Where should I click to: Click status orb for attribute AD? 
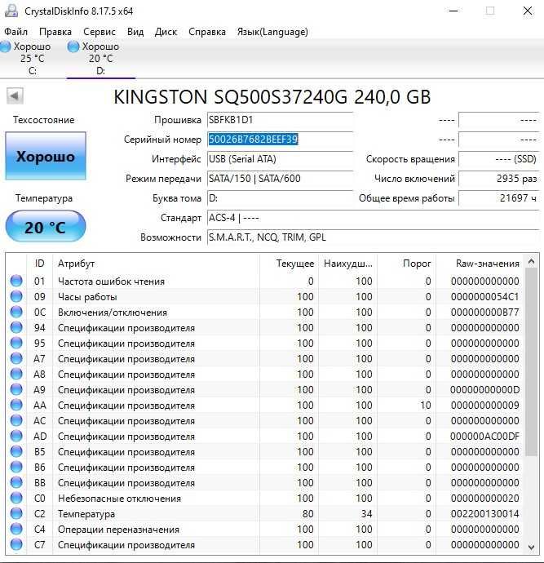(16, 436)
